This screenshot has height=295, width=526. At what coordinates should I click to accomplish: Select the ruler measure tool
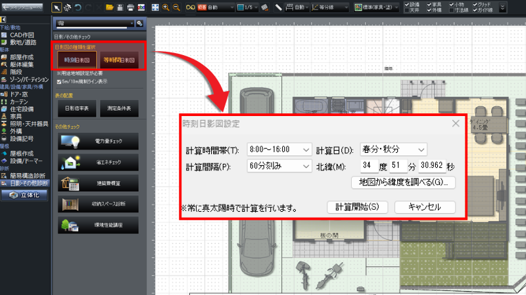(278, 7)
